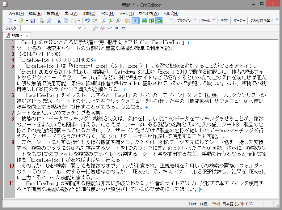Open the New file dropdown arrow
Screen dimensions: 282x210
coord(15,21)
